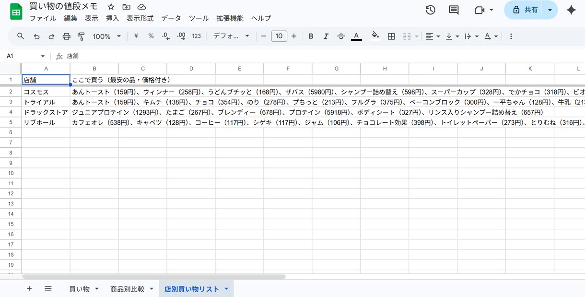Search the menus magnifier icon
The height and width of the screenshot is (297, 585).
pos(21,36)
